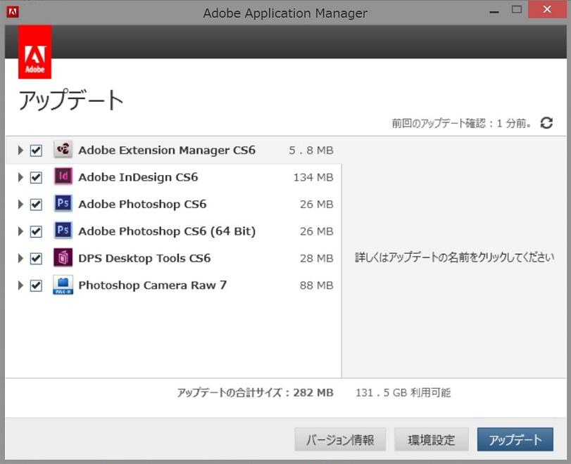The width and height of the screenshot is (571, 464).
Task: Deselect Photoshop Camera Raw 7 checkbox
Action: 36,285
